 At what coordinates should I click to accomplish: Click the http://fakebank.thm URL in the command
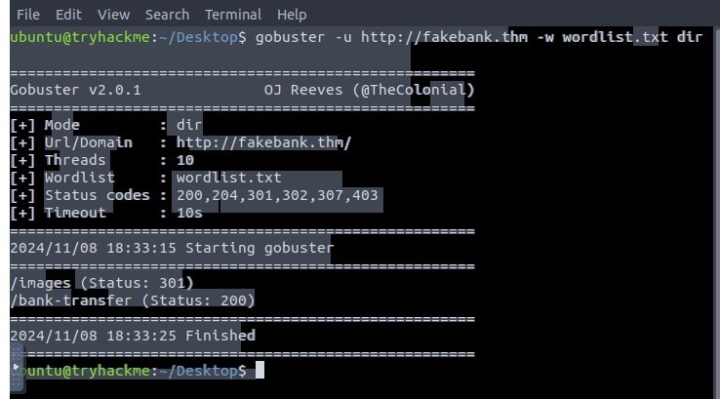444,37
